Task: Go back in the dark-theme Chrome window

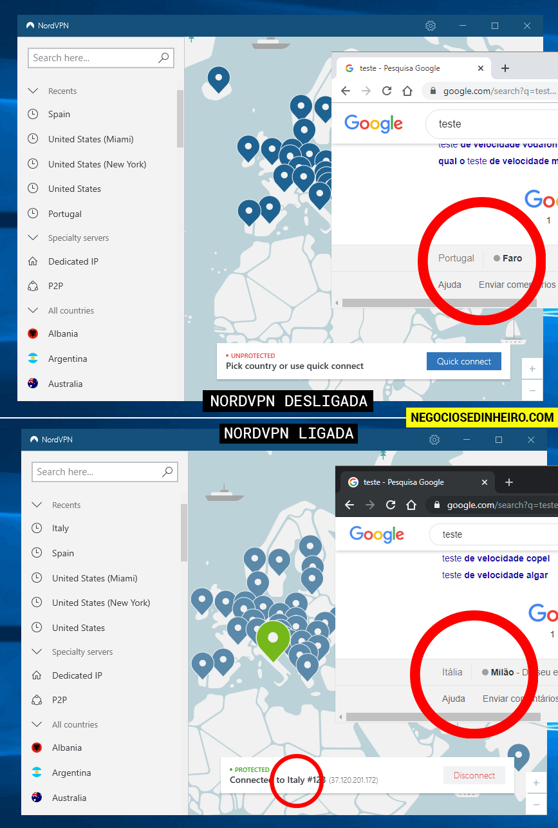Action: pyautogui.click(x=349, y=505)
